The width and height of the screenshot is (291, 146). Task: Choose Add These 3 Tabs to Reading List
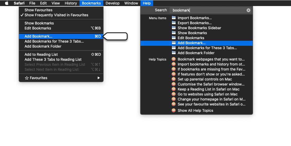pos(61,59)
